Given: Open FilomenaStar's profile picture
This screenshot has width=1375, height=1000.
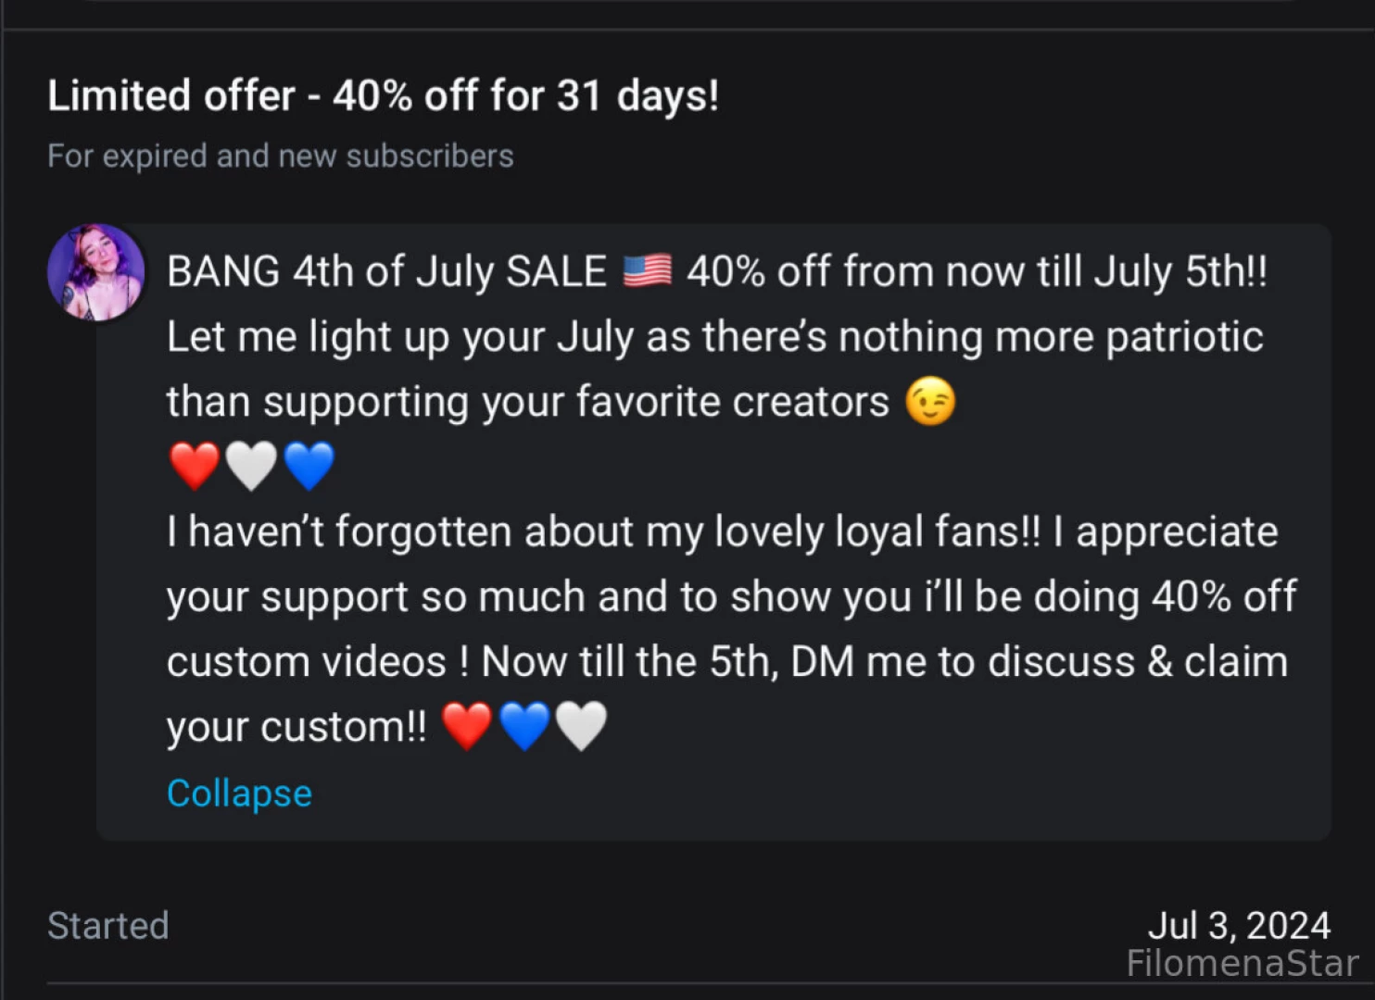Looking at the screenshot, I should 96,271.
